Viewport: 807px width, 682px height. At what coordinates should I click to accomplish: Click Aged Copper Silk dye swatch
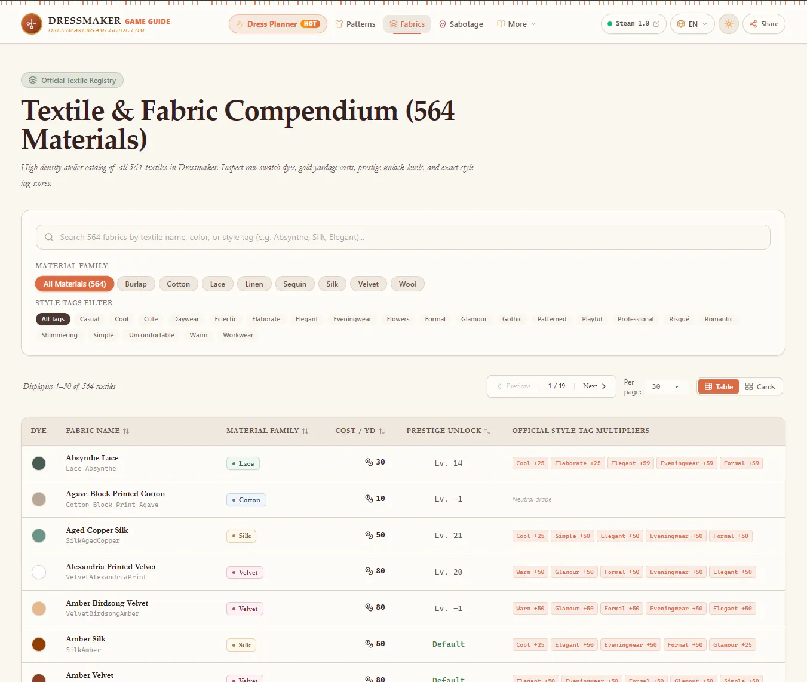point(39,536)
